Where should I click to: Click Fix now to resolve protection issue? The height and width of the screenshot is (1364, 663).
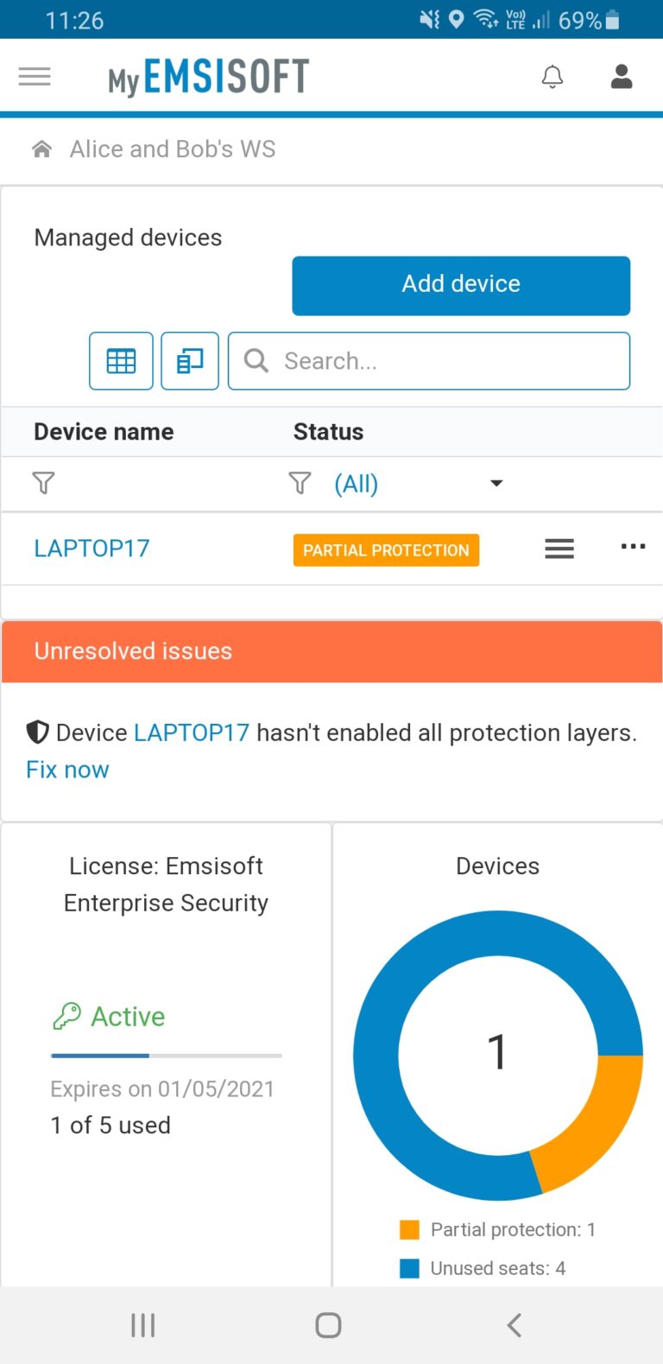click(x=67, y=769)
